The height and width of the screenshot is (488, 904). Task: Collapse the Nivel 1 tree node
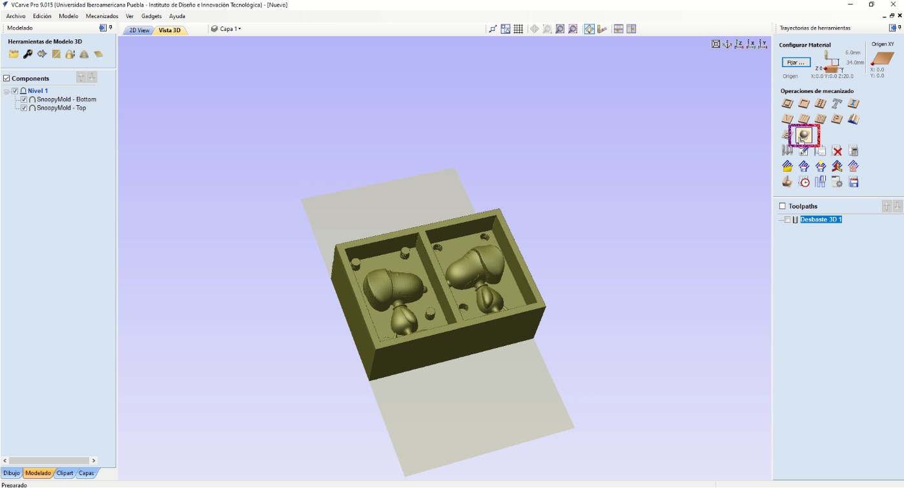pyautogui.click(x=7, y=91)
